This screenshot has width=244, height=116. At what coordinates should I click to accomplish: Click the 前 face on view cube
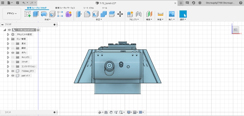(236, 30)
